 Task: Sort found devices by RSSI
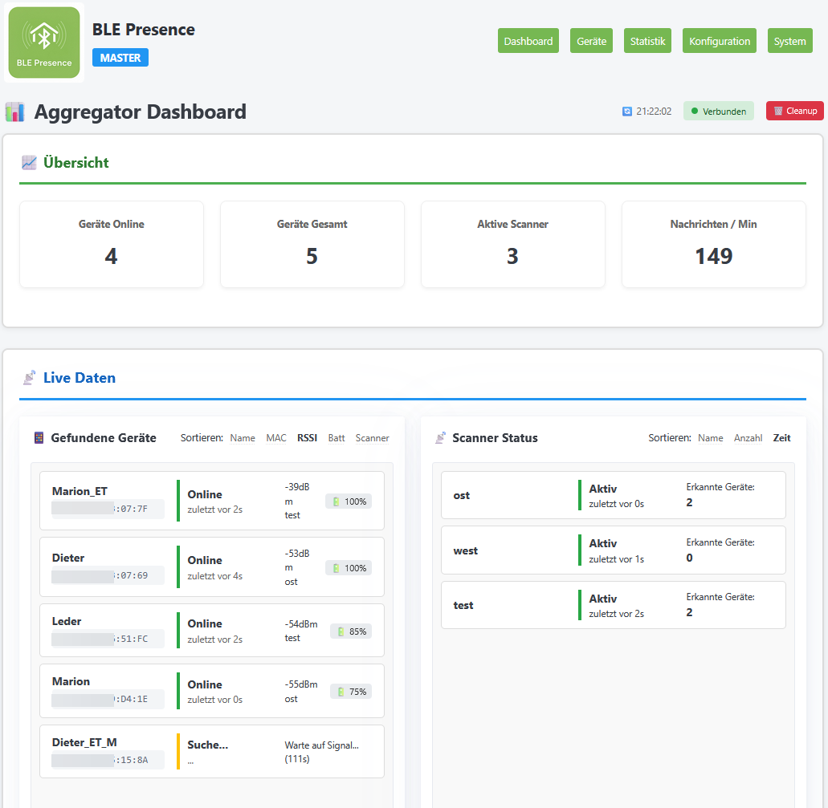click(x=307, y=438)
